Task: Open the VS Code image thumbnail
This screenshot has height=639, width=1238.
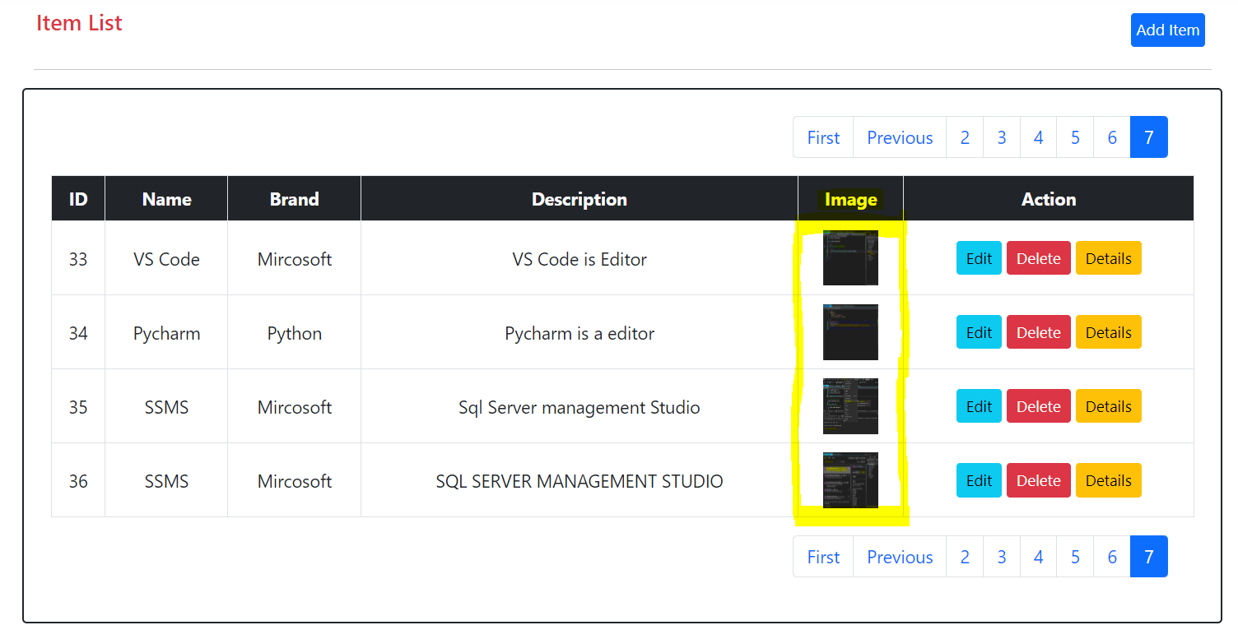Action: coord(850,257)
